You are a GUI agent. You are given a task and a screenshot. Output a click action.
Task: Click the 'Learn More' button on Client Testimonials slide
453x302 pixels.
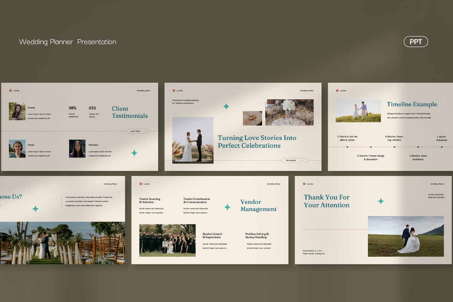[139, 131]
